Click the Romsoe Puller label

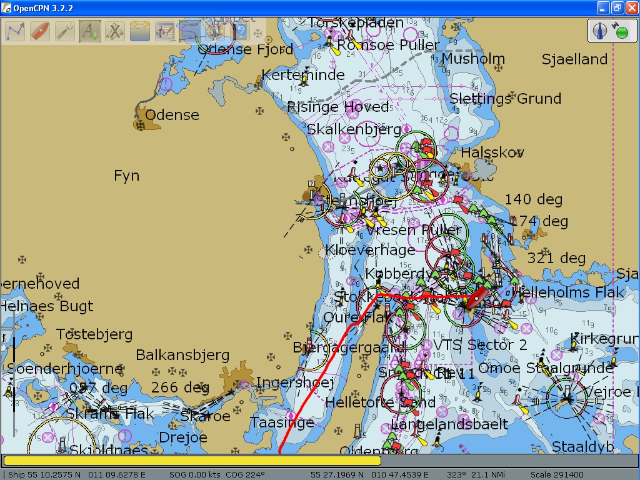388,45
